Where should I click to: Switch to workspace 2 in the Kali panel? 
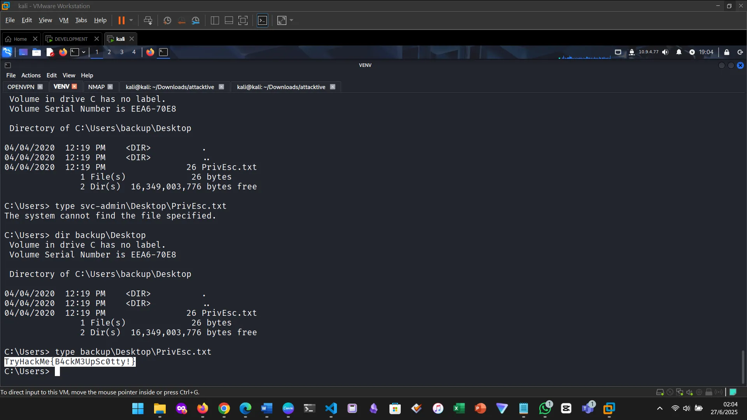click(109, 52)
